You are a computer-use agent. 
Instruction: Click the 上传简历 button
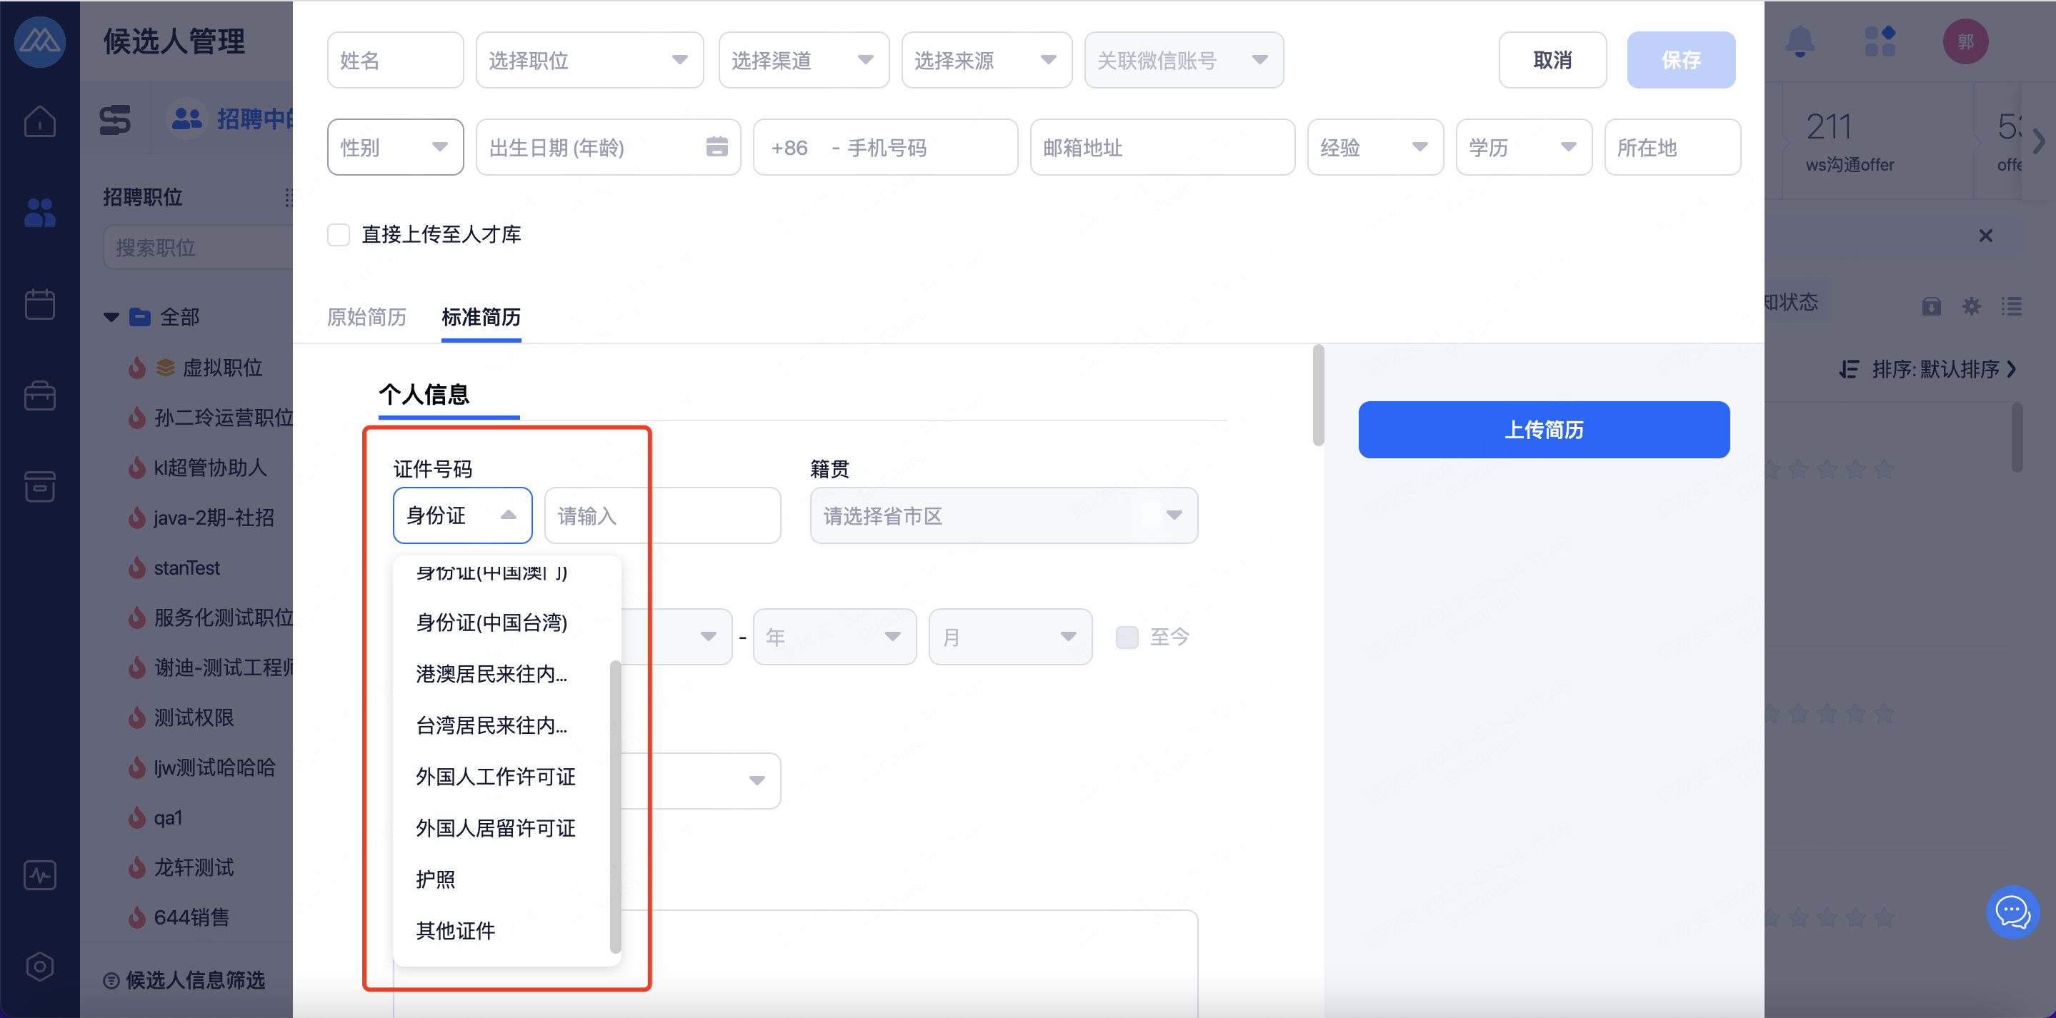pos(1544,429)
